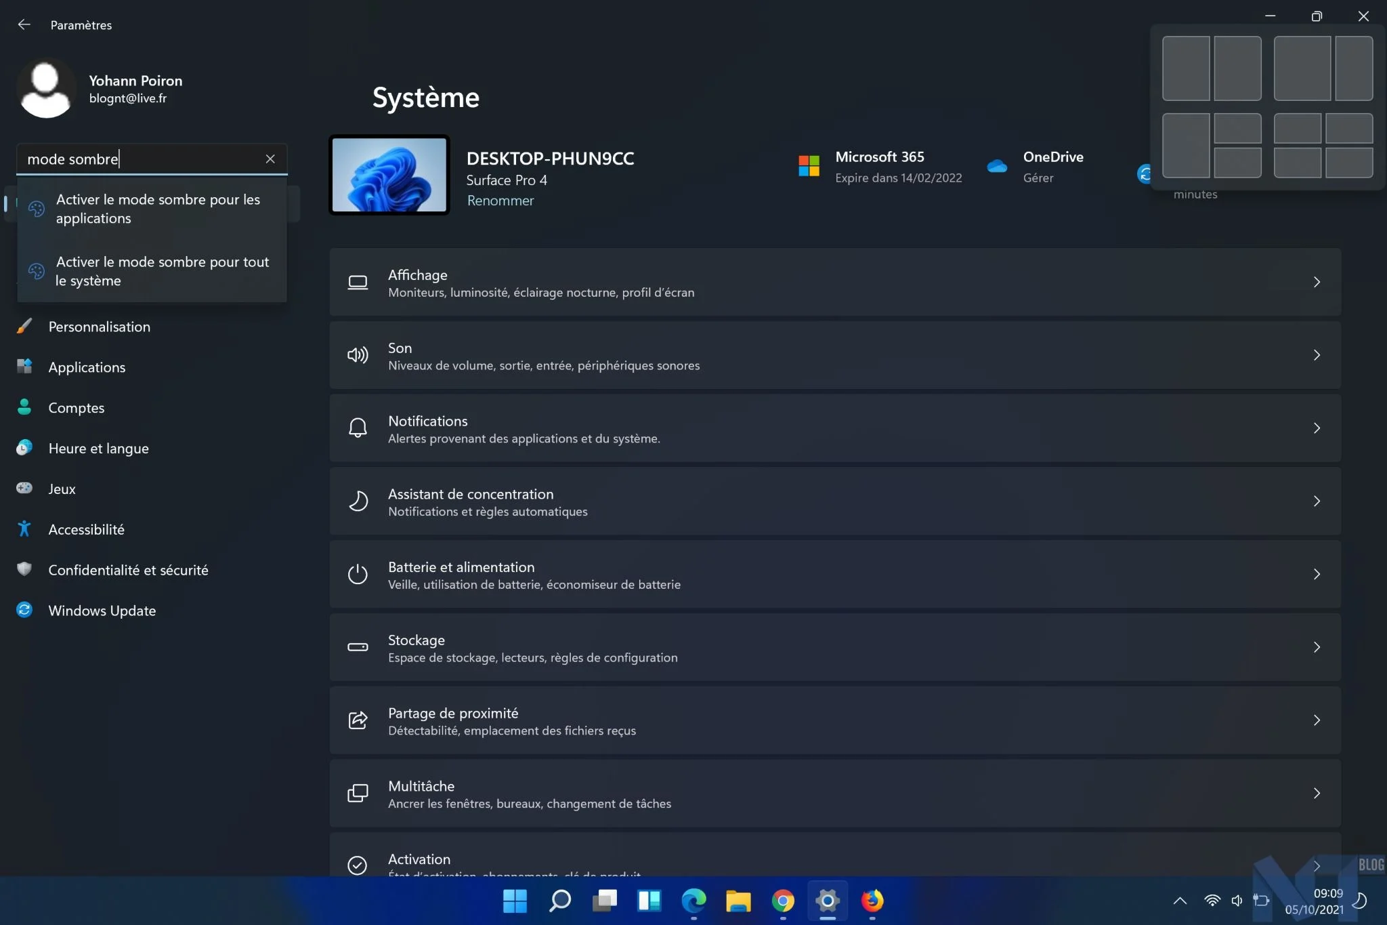Select Personnalisation in the sidebar

100,327
